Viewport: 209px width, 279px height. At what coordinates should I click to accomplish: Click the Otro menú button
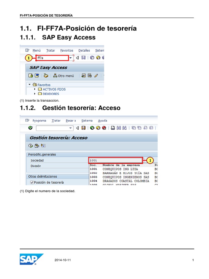(64, 76)
